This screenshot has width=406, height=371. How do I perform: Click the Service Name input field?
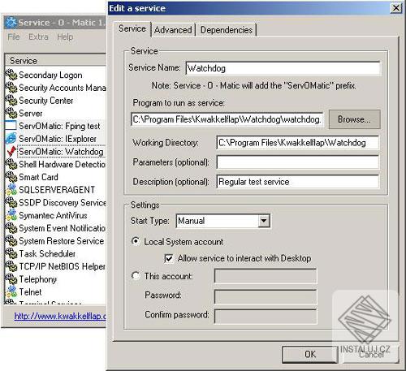click(x=283, y=68)
